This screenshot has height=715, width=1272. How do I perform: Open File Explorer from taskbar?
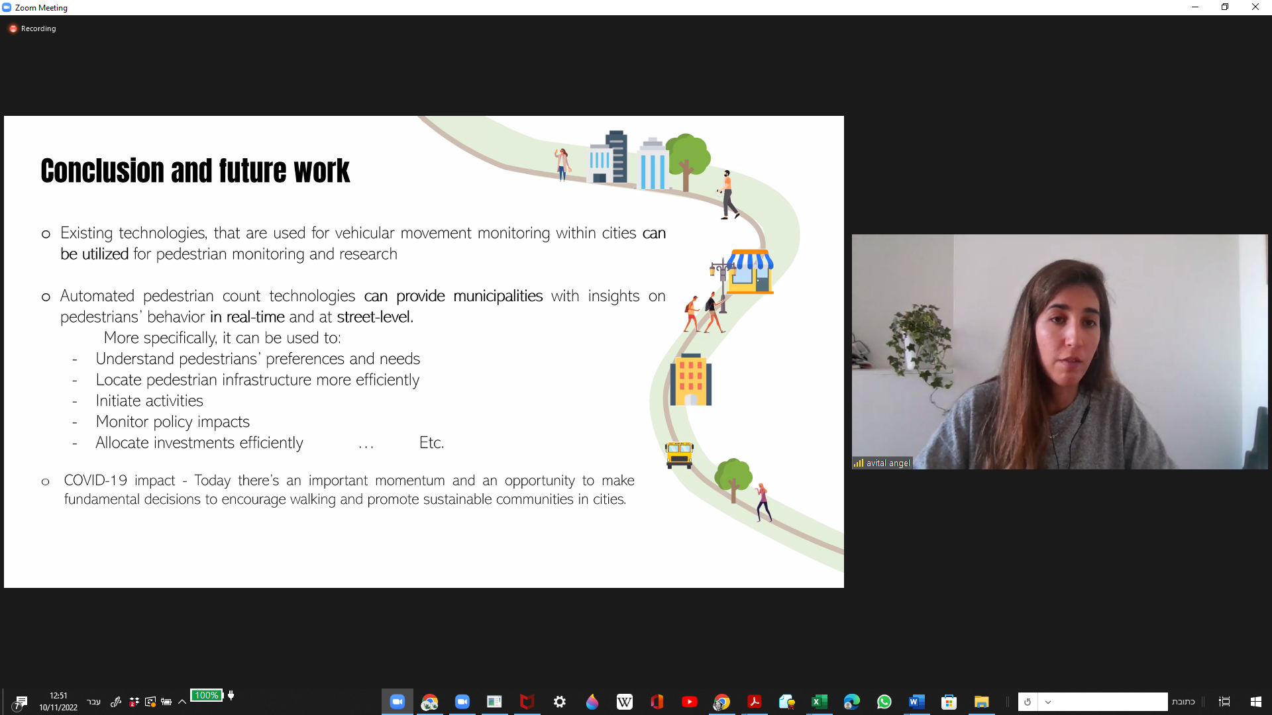(981, 702)
